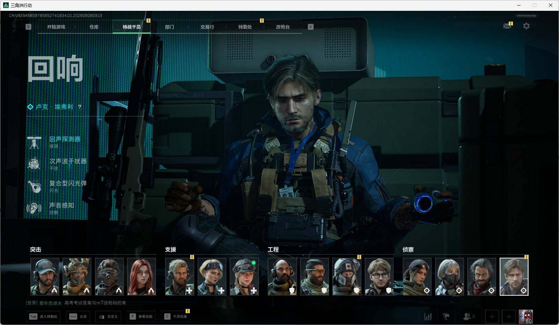Click the E key next-tab icon

click(x=311, y=27)
